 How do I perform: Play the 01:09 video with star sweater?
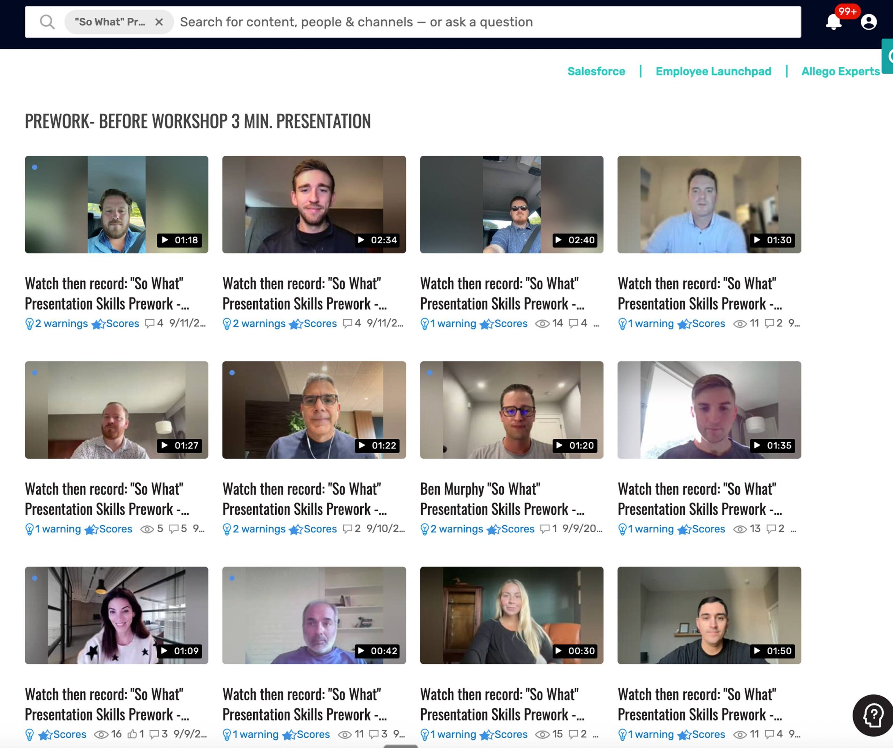coord(117,615)
